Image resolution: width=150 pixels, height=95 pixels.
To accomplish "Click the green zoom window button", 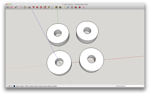I will pyautogui.click(x=11, y=4).
